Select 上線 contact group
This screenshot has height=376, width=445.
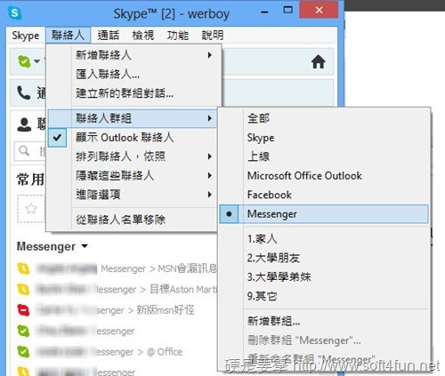tap(324, 156)
